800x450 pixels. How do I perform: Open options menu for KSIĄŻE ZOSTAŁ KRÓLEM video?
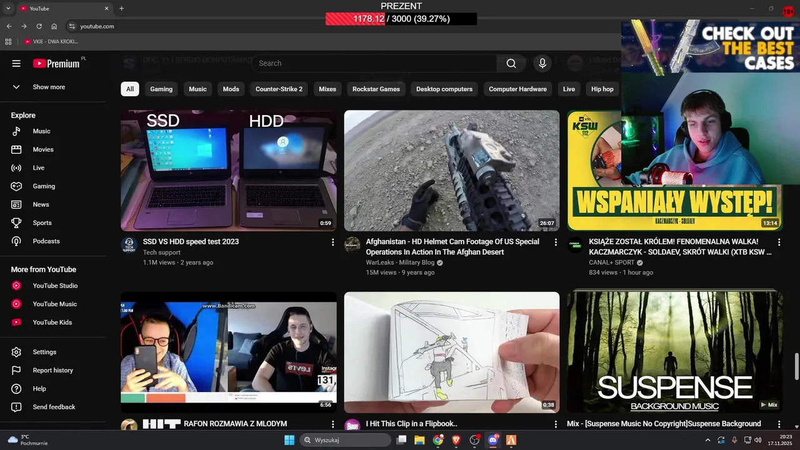(x=779, y=242)
